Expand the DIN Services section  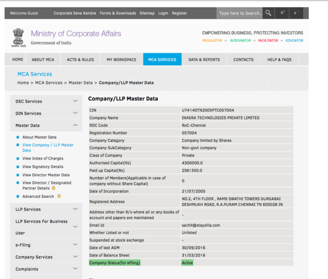click(75, 113)
